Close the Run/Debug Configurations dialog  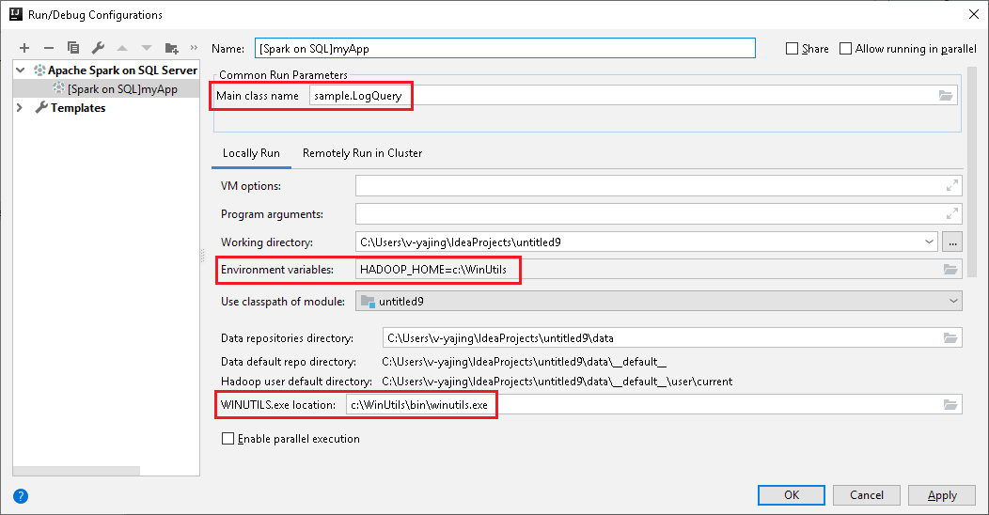pos(974,14)
